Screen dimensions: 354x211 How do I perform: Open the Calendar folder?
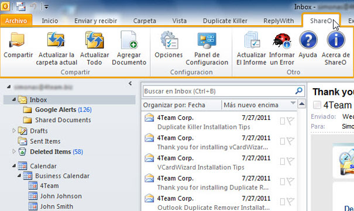click(43, 166)
